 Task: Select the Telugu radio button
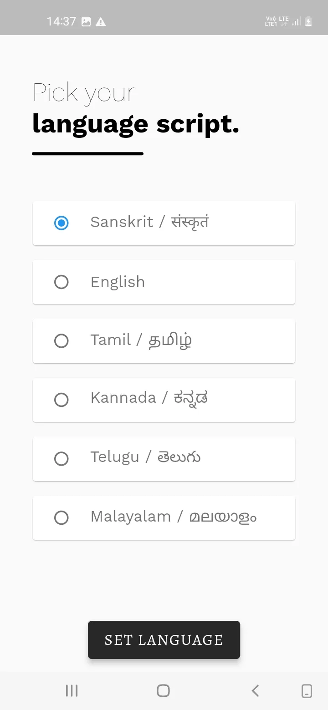61,459
